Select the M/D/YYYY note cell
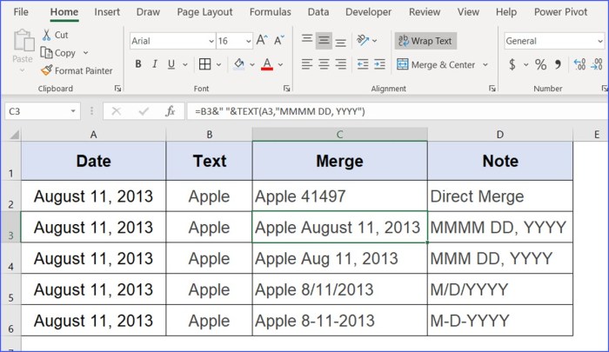Viewport: 609px width, 352px height. coord(500,289)
